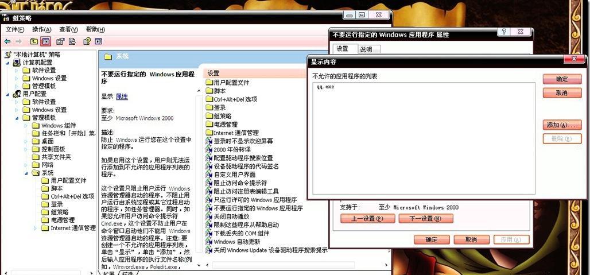The image size is (590, 275).
Task: Click the description pane scroll-up arrow
Action: 199,91
